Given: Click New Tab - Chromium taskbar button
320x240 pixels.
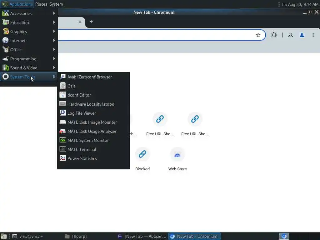Looking at the screenshot, I should [x=194, y=236].
